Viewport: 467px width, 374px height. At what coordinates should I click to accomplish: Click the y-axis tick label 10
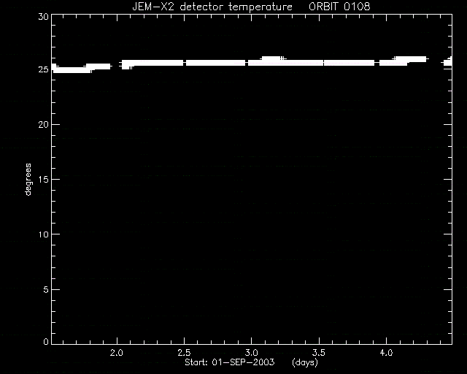point(43,234)
